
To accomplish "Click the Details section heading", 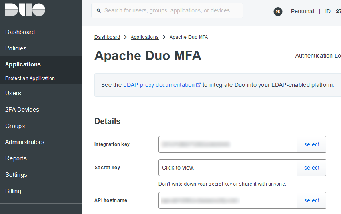I will [x=107, y=121].
